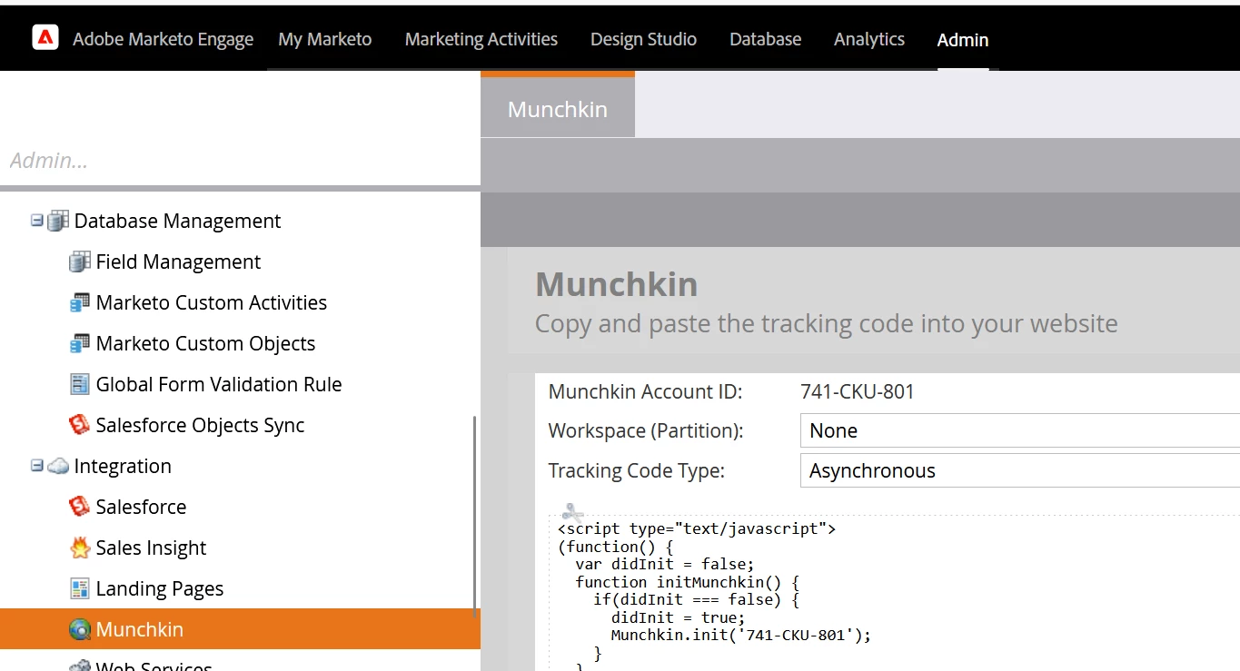Open Analytics section
This screenshot has height=671, width=1240.
coord(869,39)
